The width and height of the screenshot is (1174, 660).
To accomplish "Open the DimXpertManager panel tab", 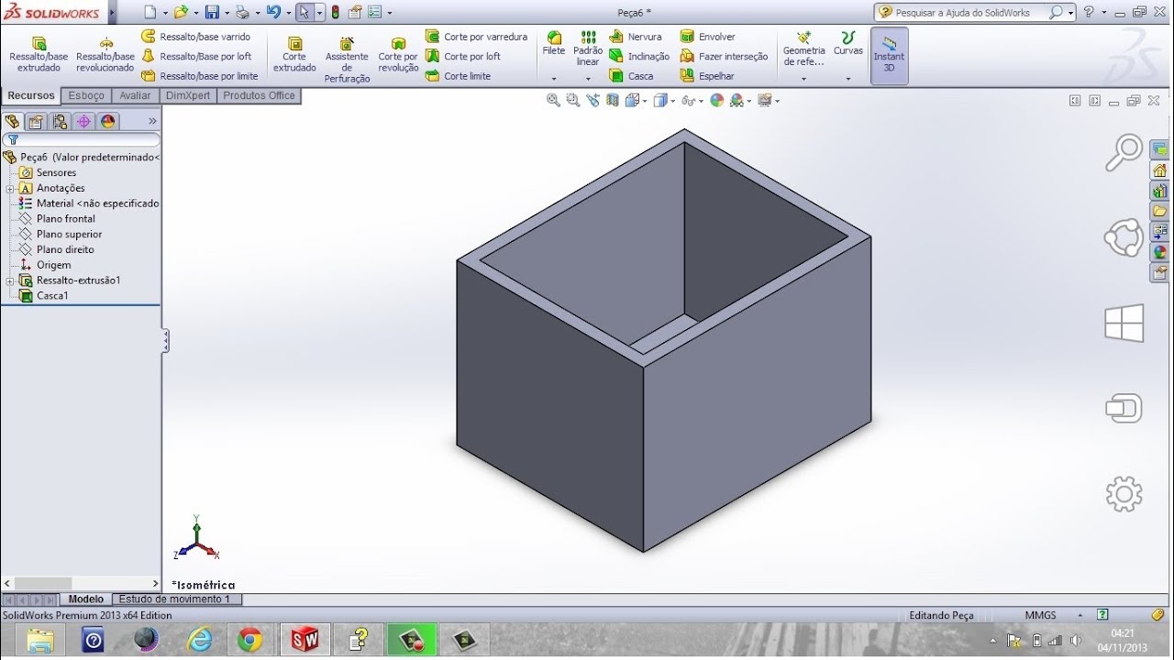I will 83,121.
